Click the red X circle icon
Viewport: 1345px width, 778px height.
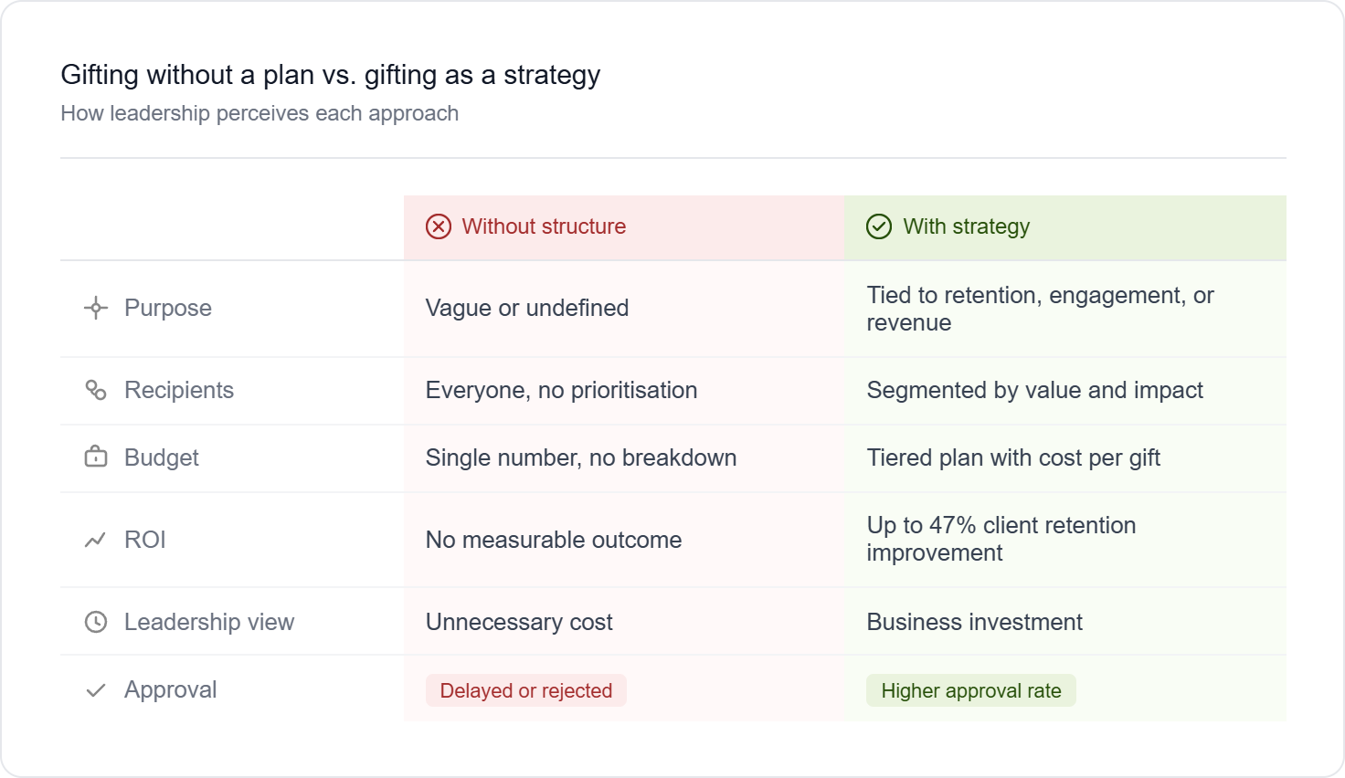coord(439,226)
